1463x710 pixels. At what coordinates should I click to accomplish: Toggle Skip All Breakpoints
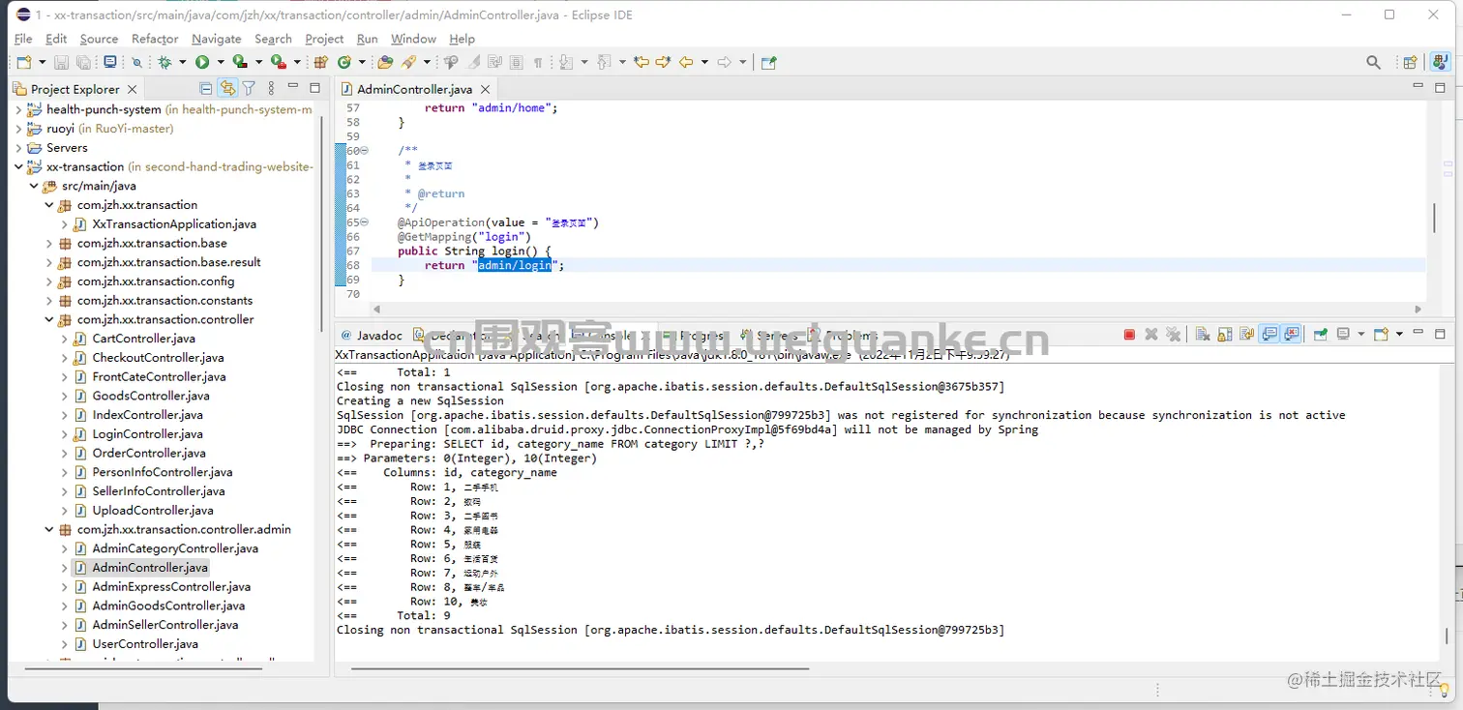[x=136, y=62]
